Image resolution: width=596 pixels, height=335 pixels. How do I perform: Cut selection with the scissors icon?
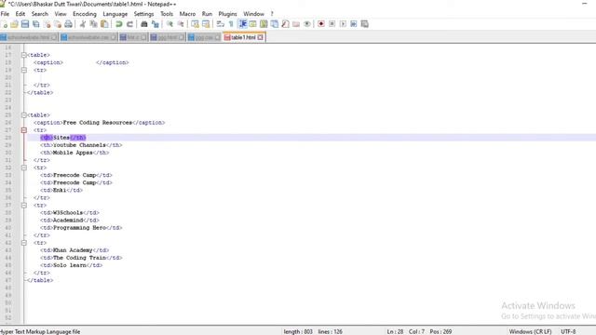pos(83,24)
